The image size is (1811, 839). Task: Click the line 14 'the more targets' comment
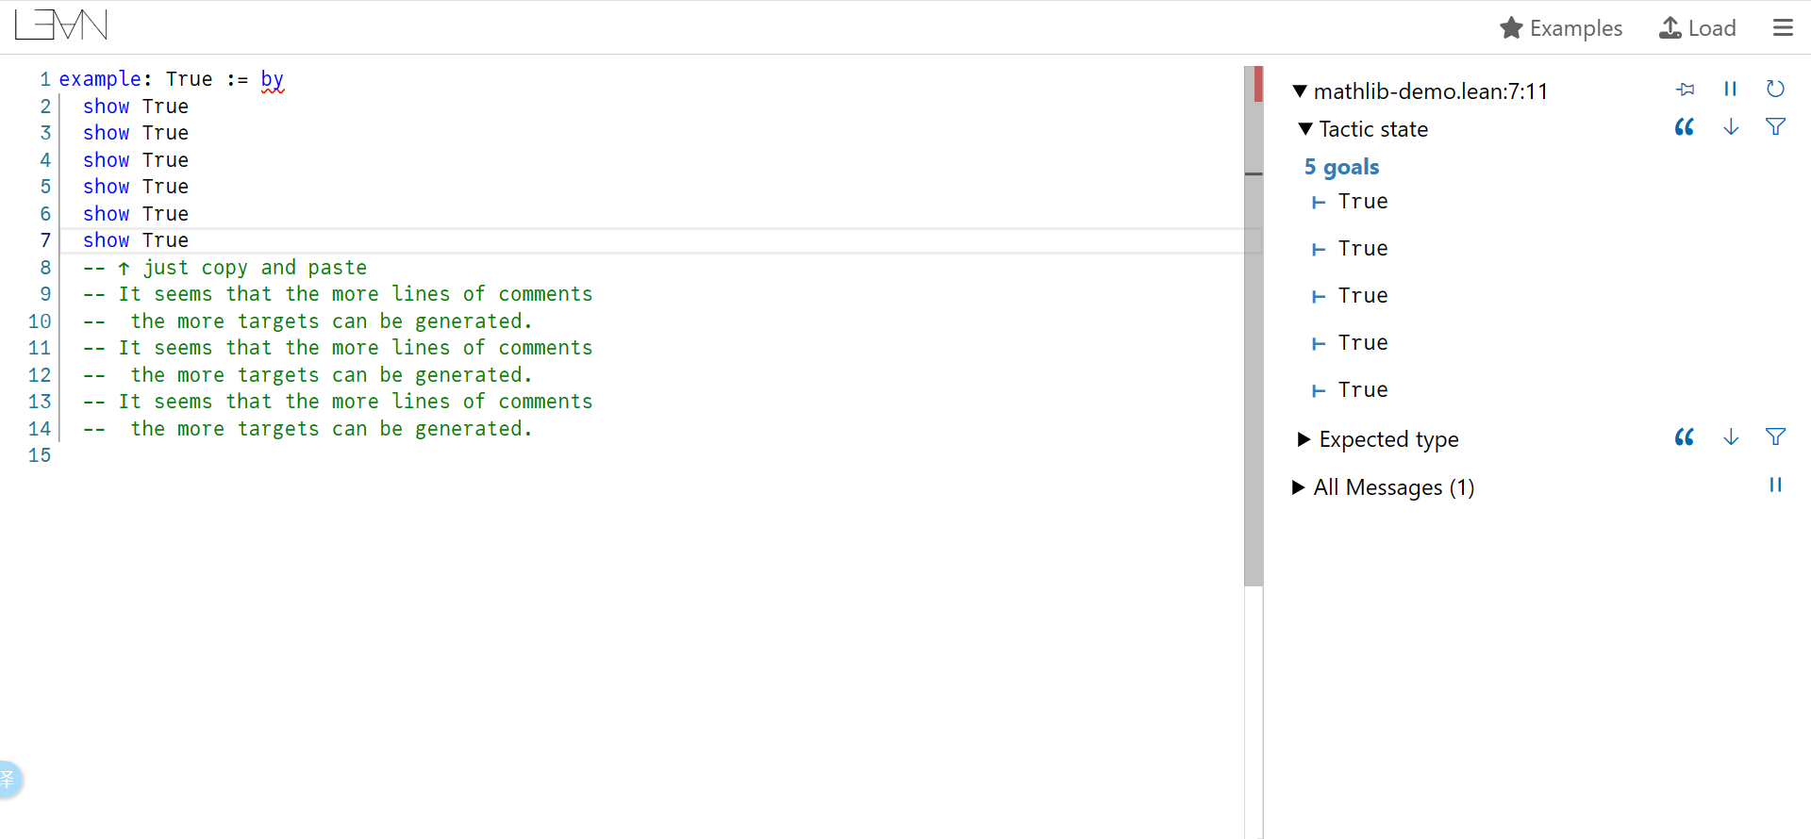tap(307, 429)
